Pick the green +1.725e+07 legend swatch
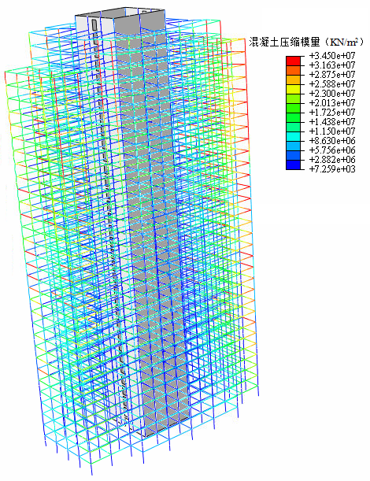The image size is (370, 481). 293,118
